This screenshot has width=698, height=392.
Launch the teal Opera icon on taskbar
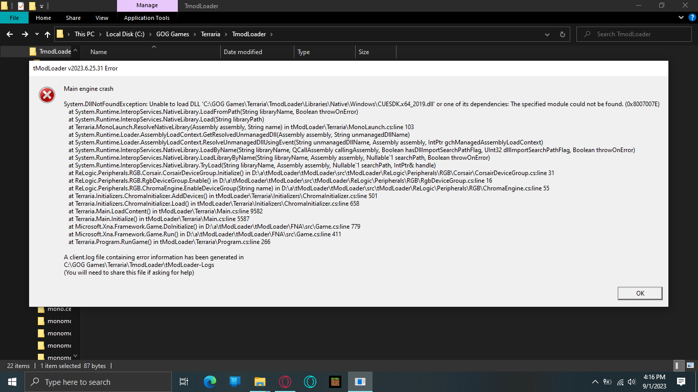click(x=310, y=382)
